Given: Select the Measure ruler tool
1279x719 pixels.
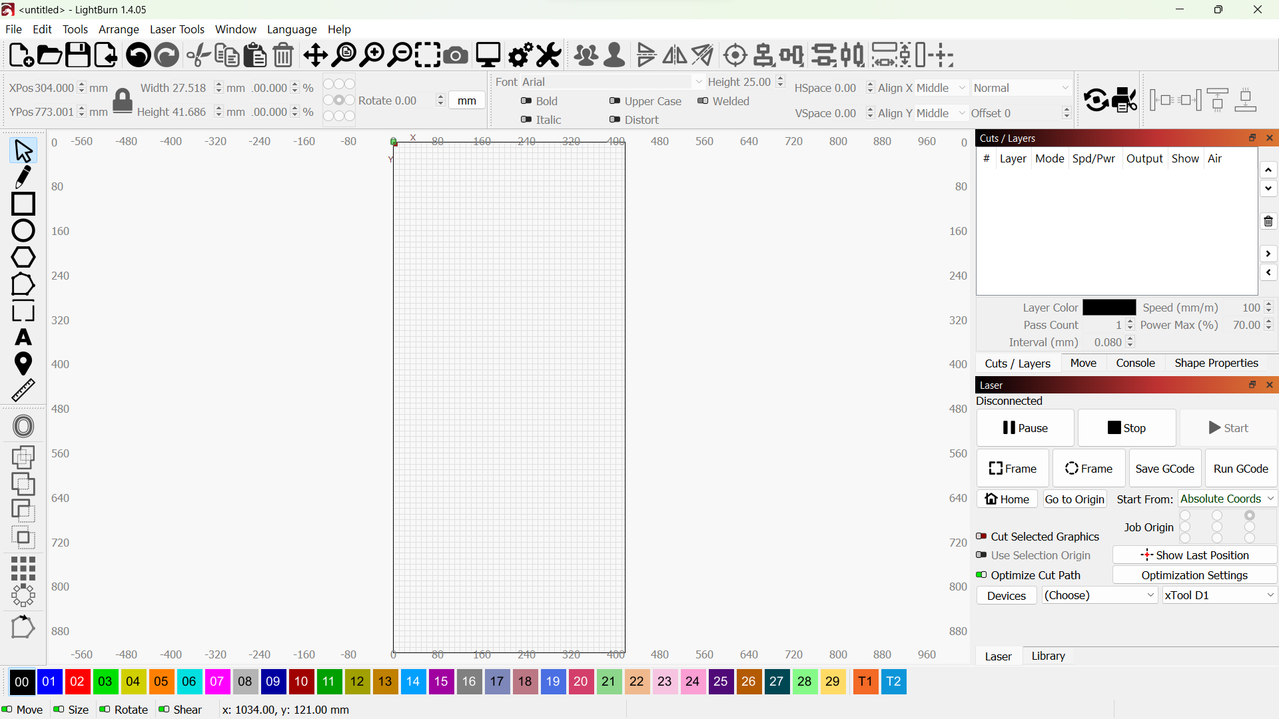Looking at the screenshot, I should [23, 389].
